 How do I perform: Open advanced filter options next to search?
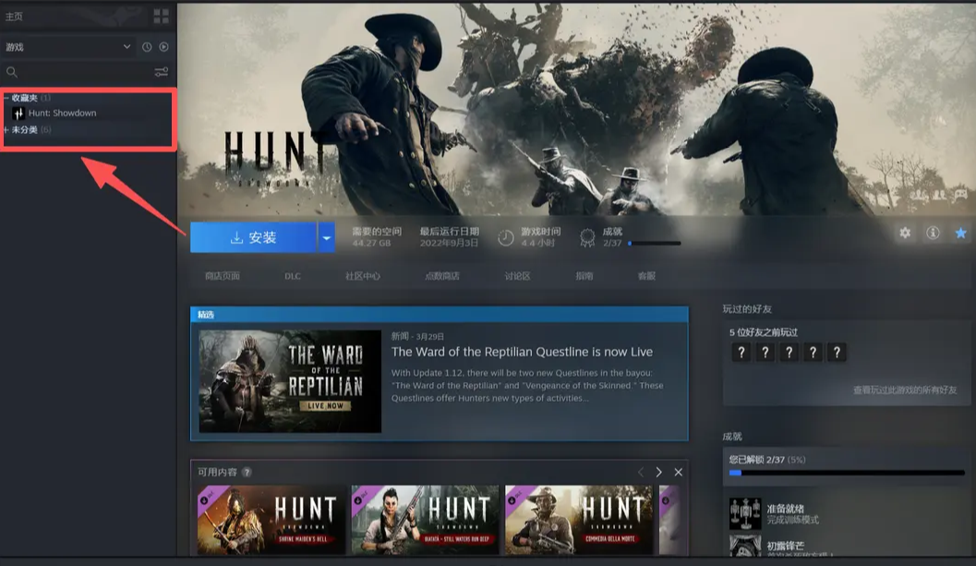[x=161, y=72]
